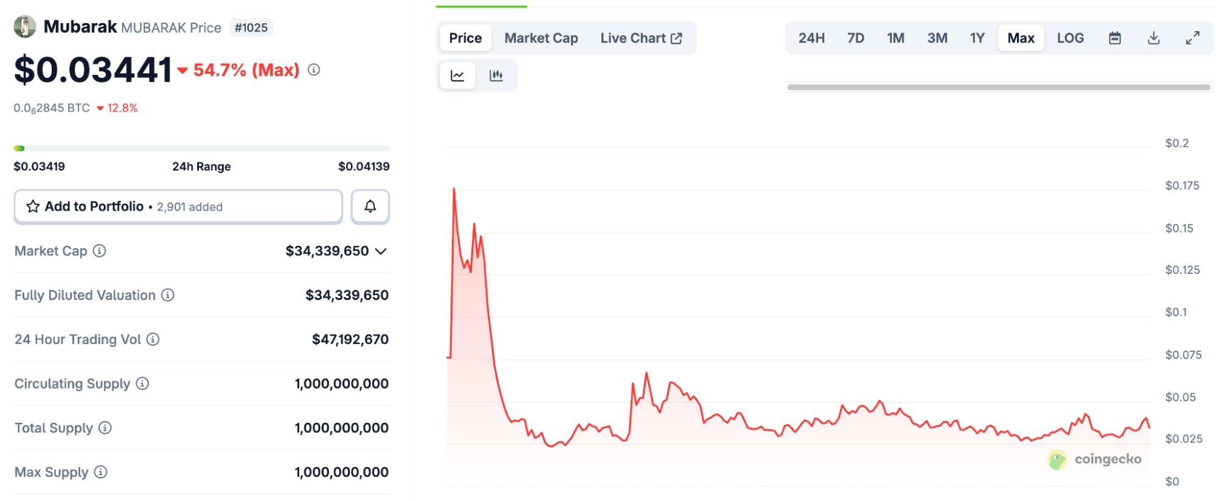This screenshot has height=501, width=1216.
Task: Click the price alert bell icon
Action: [370, 207]
